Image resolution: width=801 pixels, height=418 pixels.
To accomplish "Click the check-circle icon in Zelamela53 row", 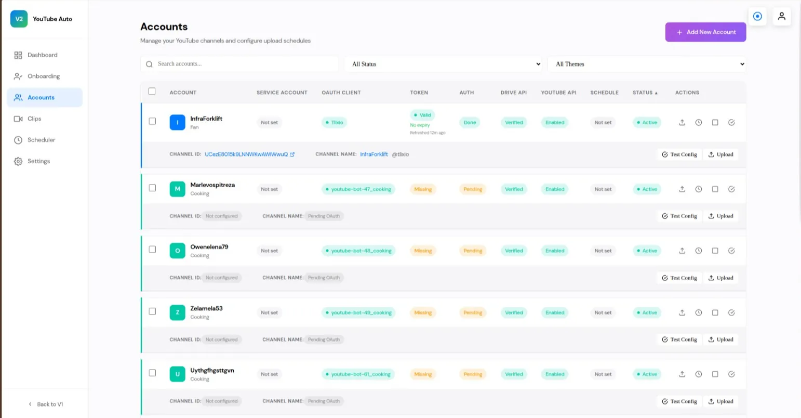I will tap(731, 312).
